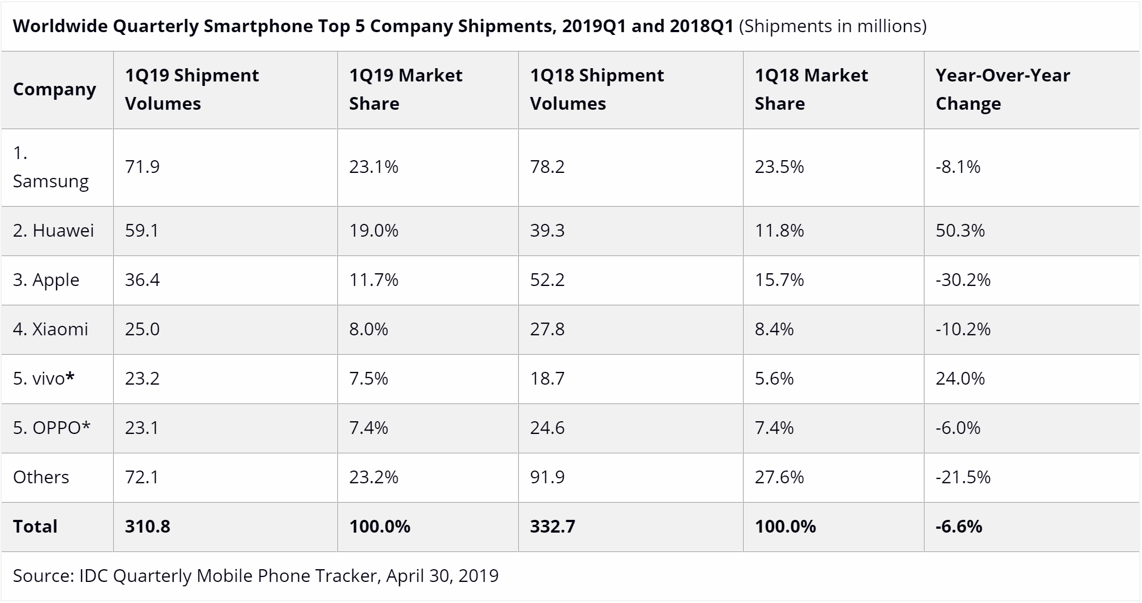Viewport: 1142px width, 603px height.
Task: Click the 310.8 total shipments cell
Action: coord(148,527)
